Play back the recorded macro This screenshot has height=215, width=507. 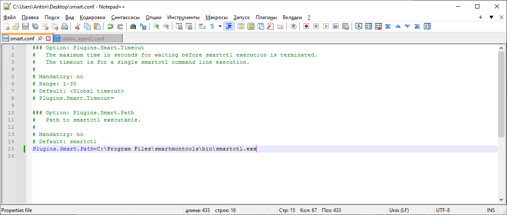point(326,26)
